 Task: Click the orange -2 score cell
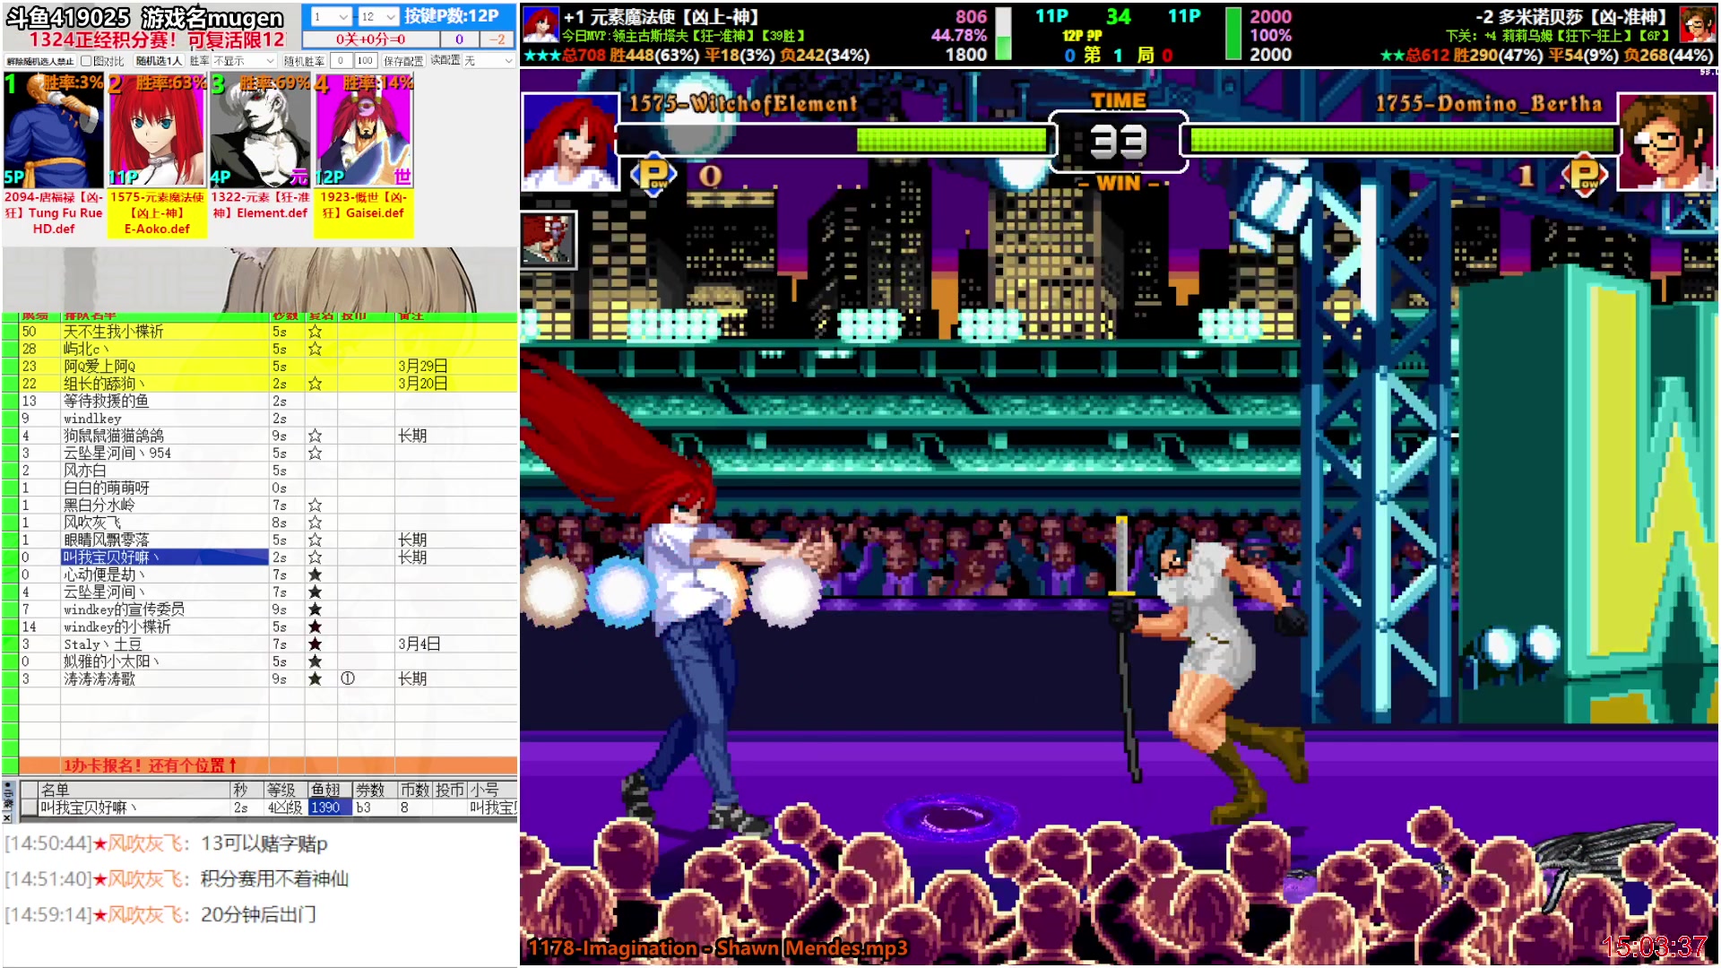point(496,39)
